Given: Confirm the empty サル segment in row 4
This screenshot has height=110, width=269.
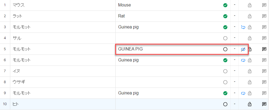Looking at the screenshot, I should tap(225, 38).
